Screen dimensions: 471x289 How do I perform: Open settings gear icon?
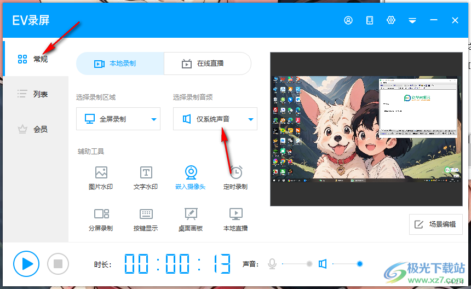coord(391,20)
